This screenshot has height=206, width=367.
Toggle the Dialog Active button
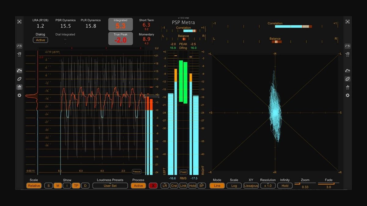[40, 40]
